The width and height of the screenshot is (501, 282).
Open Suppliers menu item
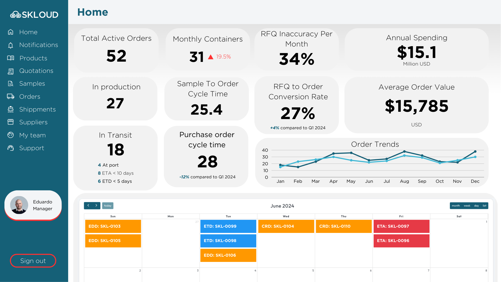point(33,122)
